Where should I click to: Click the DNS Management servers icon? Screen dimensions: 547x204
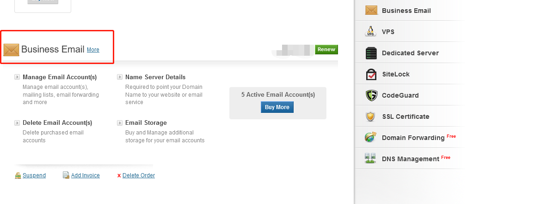pos(371,159)
